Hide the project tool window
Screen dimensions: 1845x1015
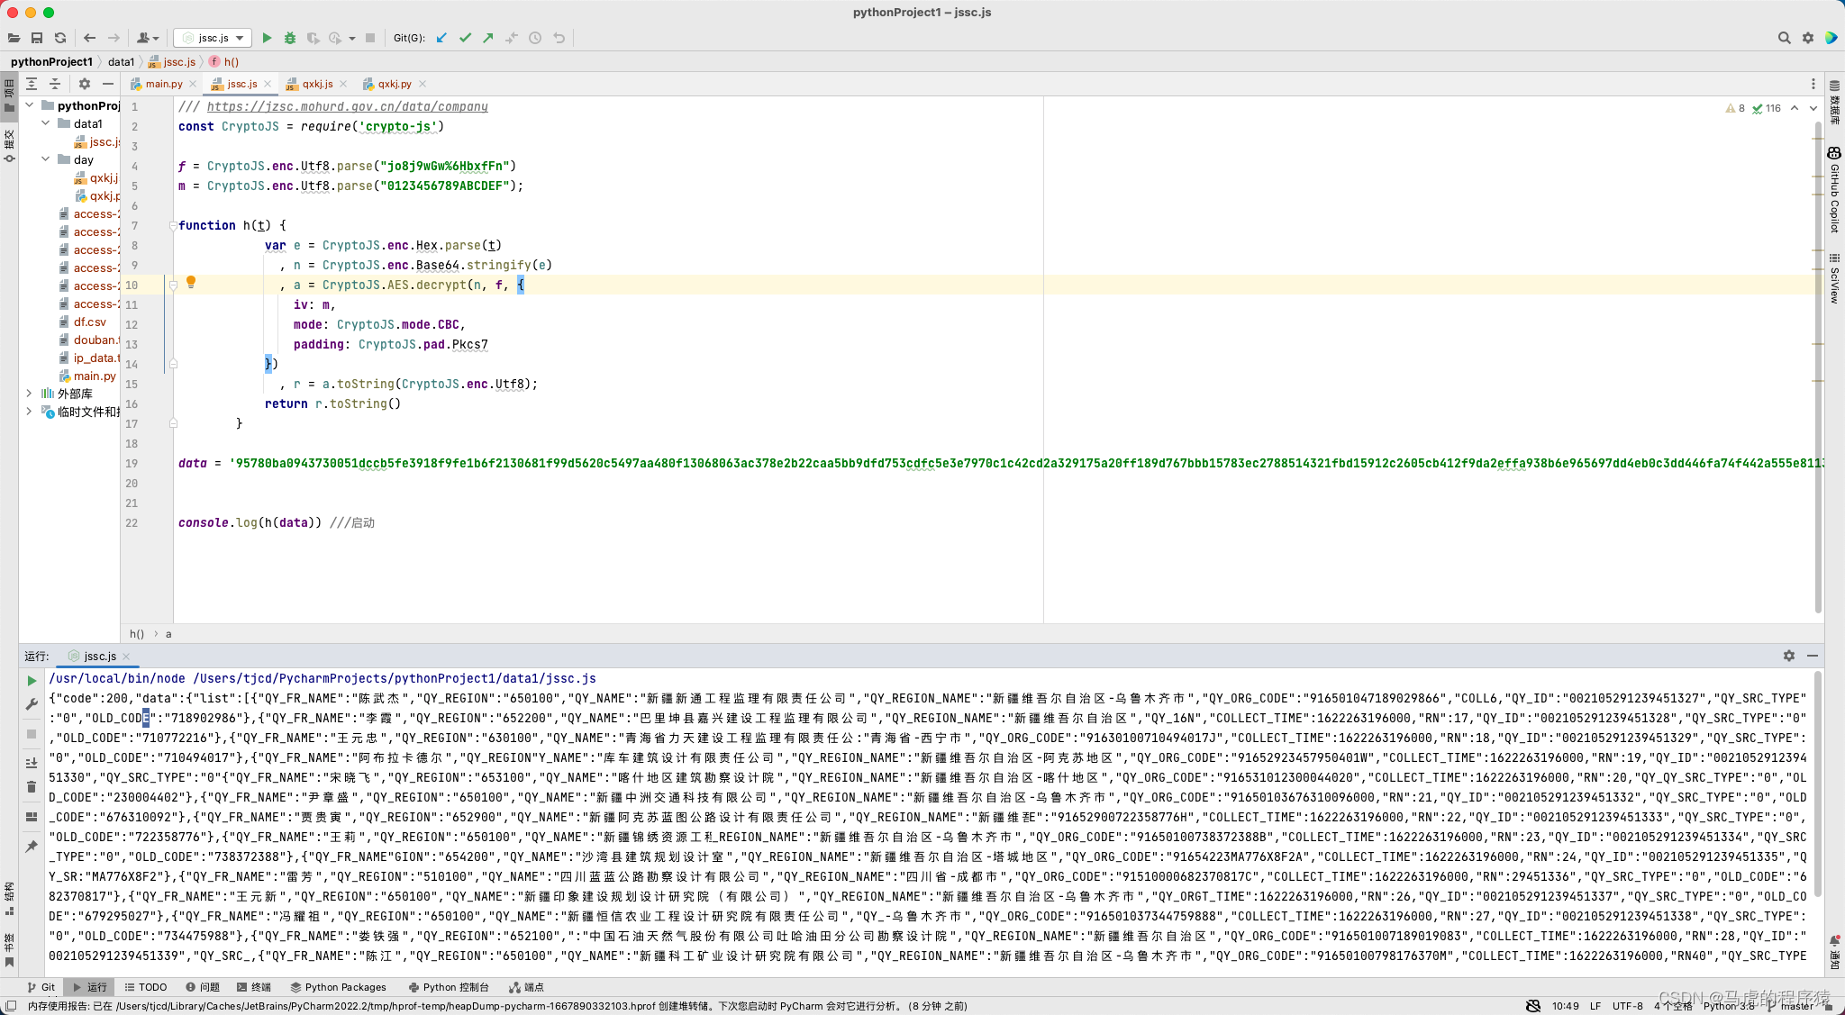108,84
